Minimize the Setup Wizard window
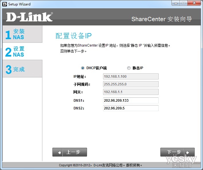 coord(176,3)
